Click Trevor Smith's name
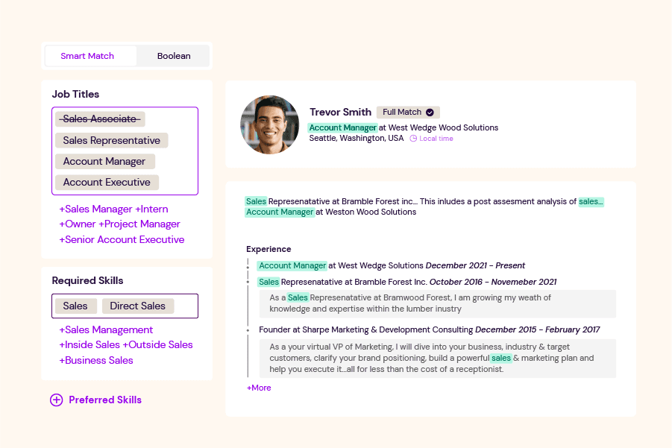Image resolution: width=672 pixels, height=448 pixels. (x=340, y=112)
